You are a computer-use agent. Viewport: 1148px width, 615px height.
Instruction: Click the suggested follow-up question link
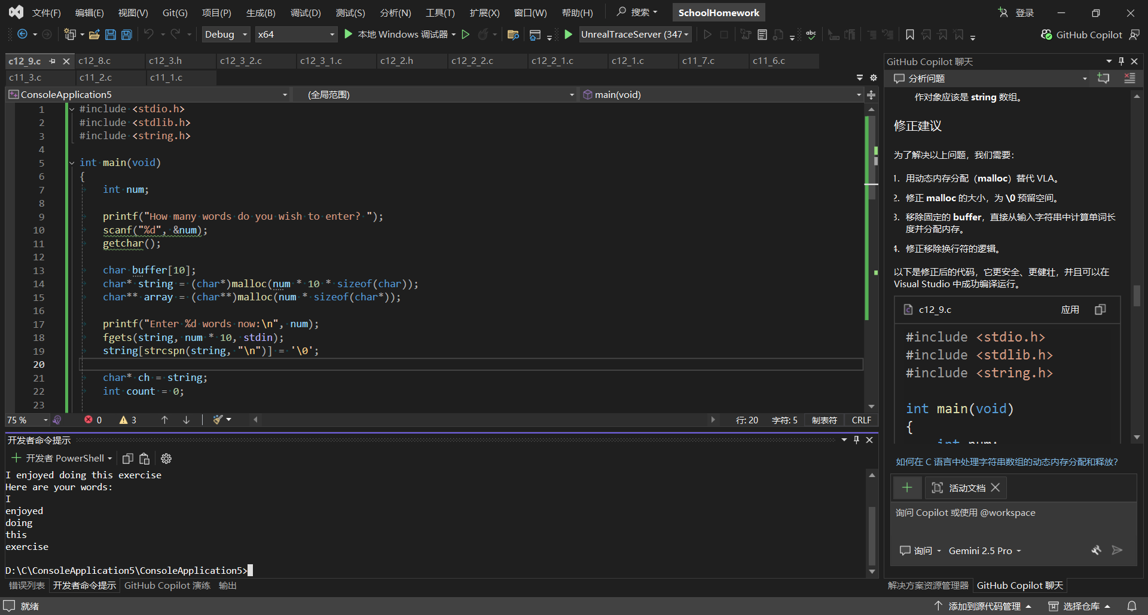1006,462
